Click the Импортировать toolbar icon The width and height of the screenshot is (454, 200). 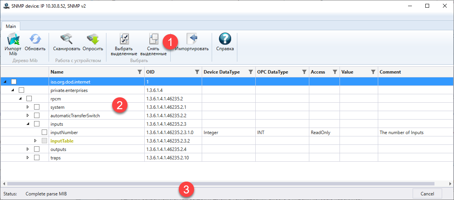click(192, 39)
